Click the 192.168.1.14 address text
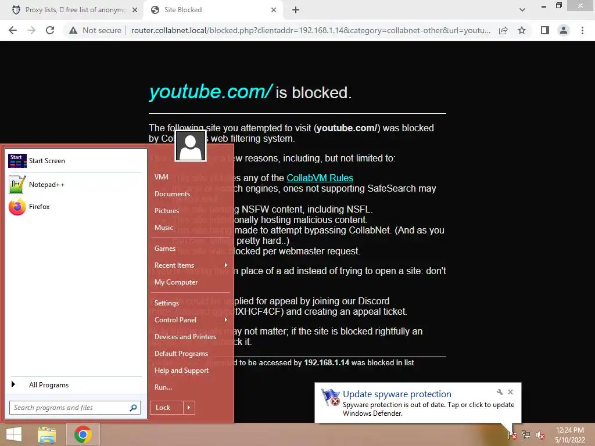Image resolution: width=595 pixels, height=446 pixels. [327, 363]
